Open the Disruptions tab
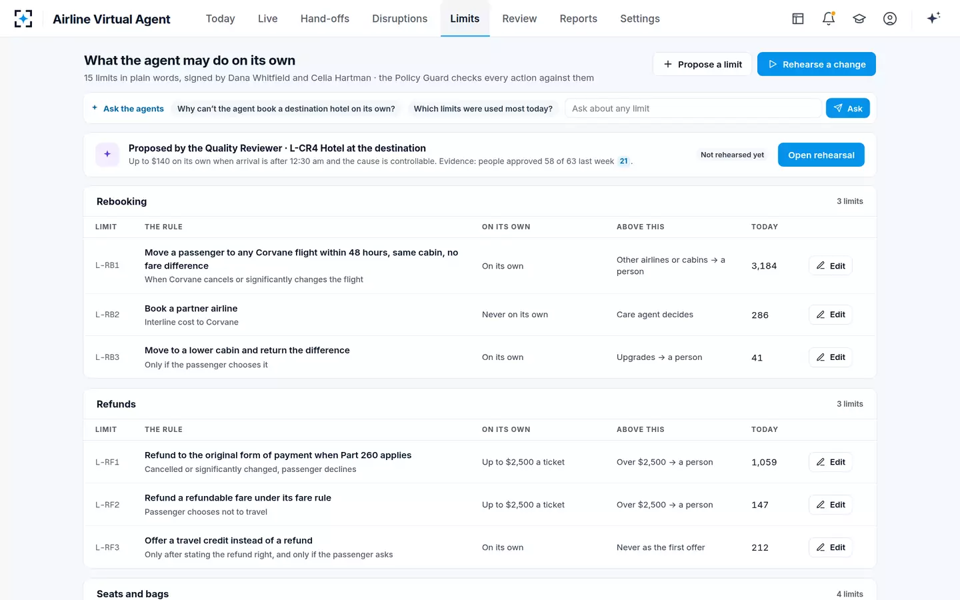Image resolution: width=960 pixels, height=600 pixels. click(399, 19)
